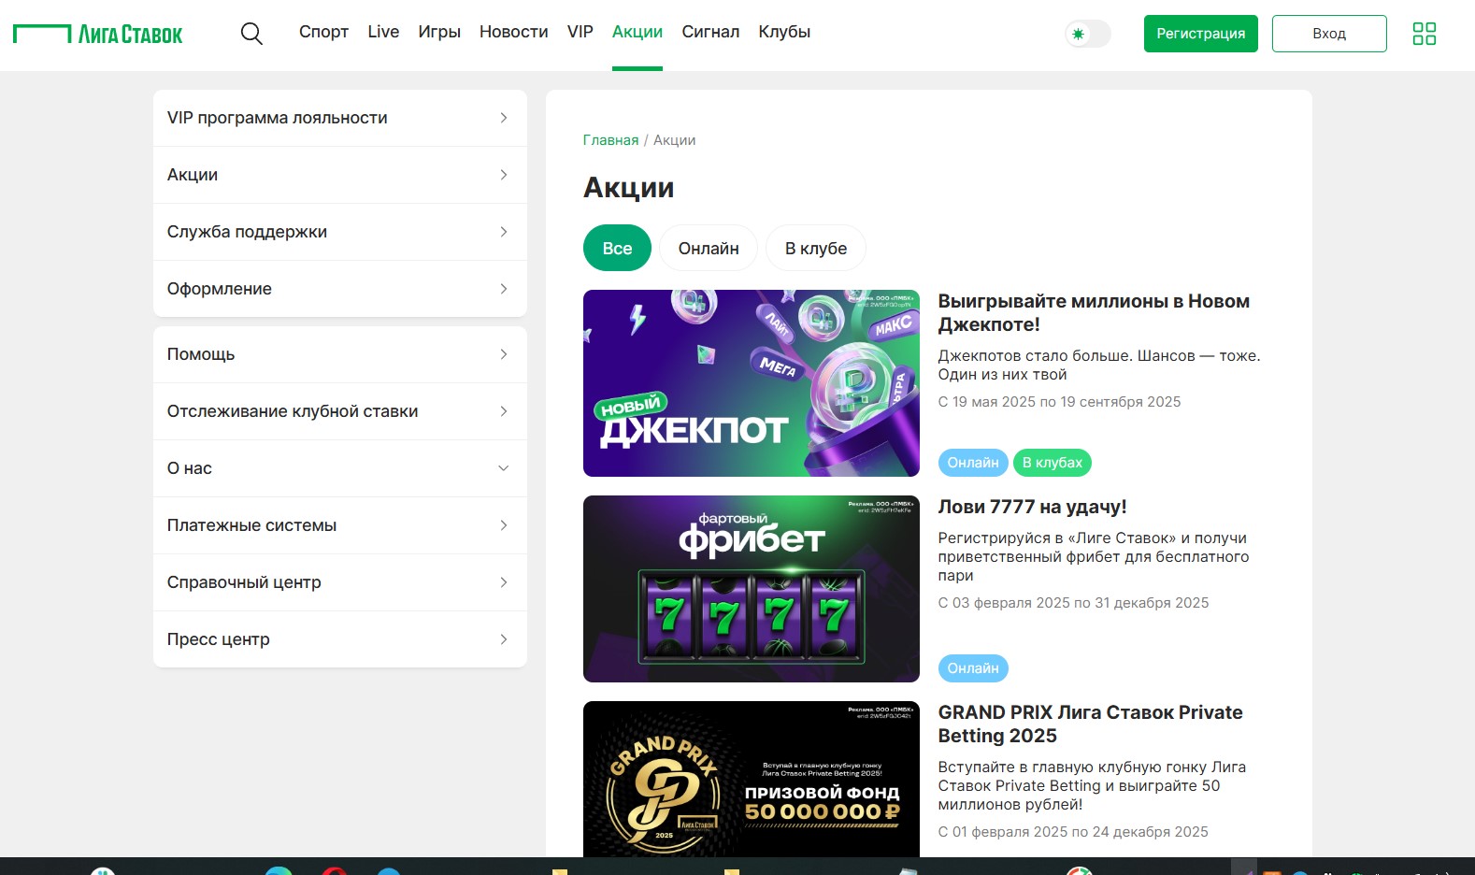Viewport: 1475px width, 875px height.
Task: Open the Помощь sidebar item
Action: pos(340,354)
